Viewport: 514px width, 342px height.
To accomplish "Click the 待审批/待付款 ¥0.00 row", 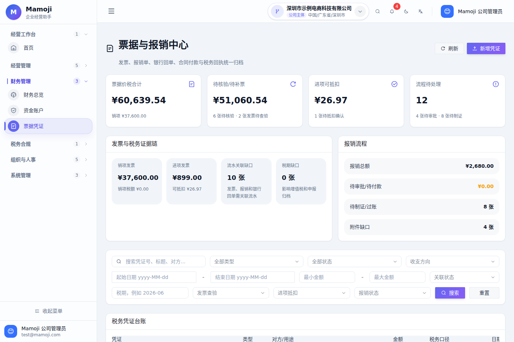I will pos(422,186).
